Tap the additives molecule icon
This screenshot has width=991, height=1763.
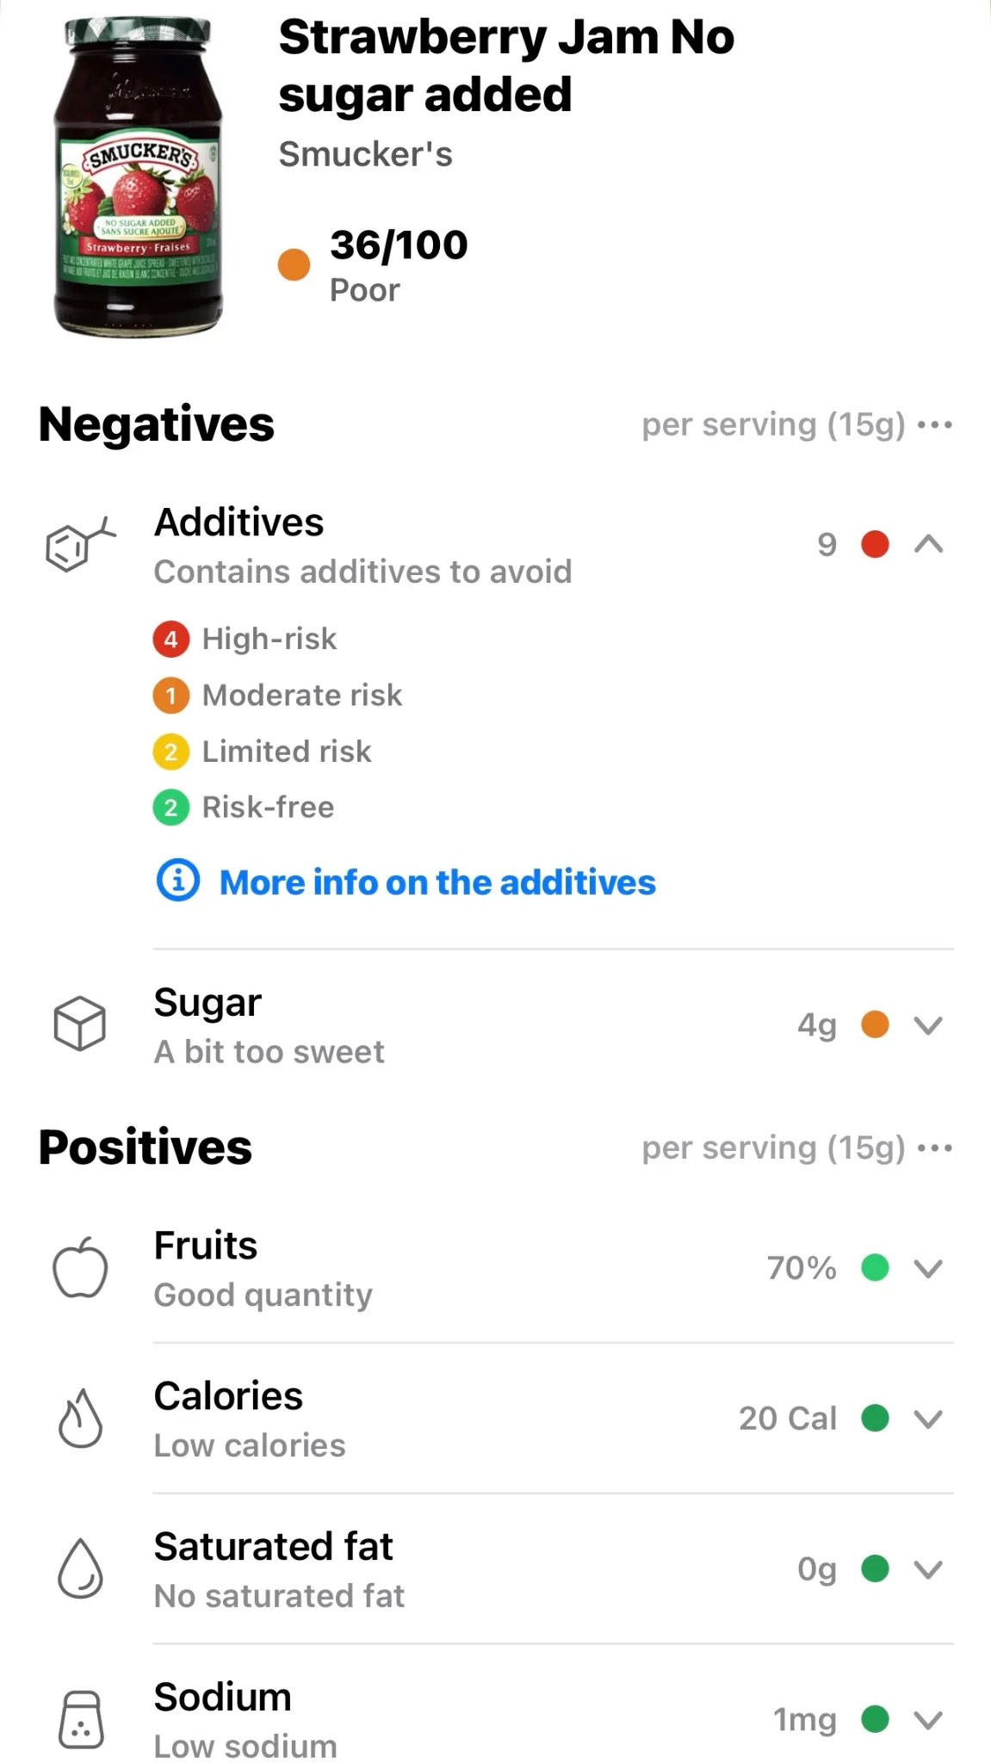(x=80, y=545)
